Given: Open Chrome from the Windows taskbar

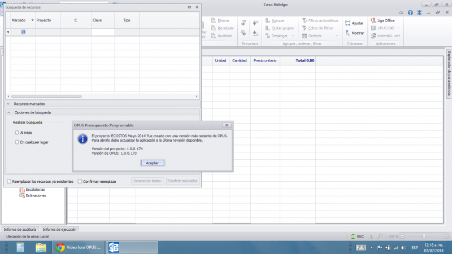Looking at the screenshot, I should (x=60, y=247).
